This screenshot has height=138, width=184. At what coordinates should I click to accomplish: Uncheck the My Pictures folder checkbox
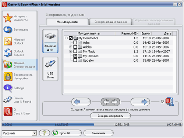point(75,56)
